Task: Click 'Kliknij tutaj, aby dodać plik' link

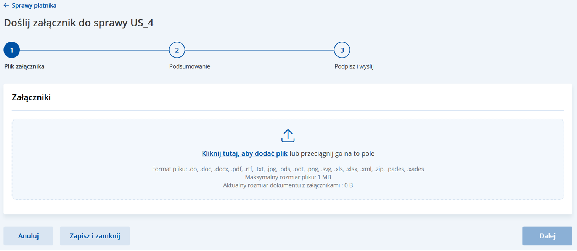Action: click(244, 154)
